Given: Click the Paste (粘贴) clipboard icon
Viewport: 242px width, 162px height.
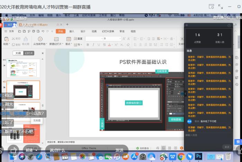Looking at the screenshot, I should 6,39.
